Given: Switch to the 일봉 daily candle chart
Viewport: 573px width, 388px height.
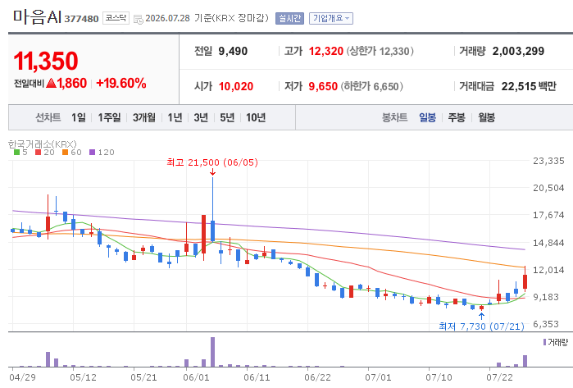Looking at the screenshot, I should [427, 117].
